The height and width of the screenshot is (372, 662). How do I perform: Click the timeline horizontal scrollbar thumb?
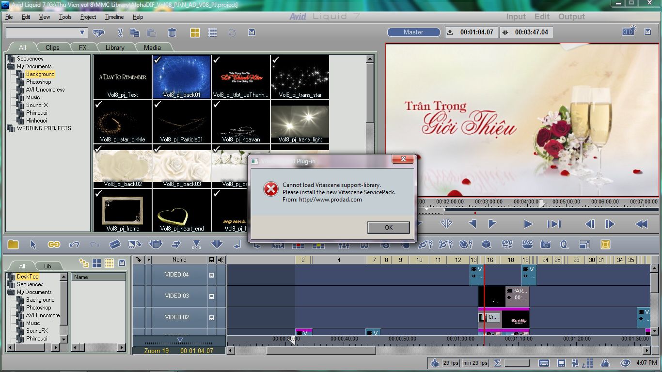pos(321,350)
